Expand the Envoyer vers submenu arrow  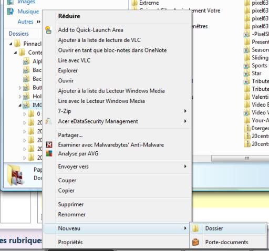pyautogui.click(x=185, y=166)
